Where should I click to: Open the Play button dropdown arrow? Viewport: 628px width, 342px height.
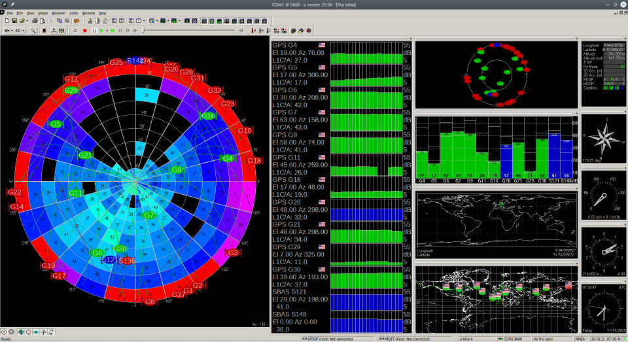(107, 31)
